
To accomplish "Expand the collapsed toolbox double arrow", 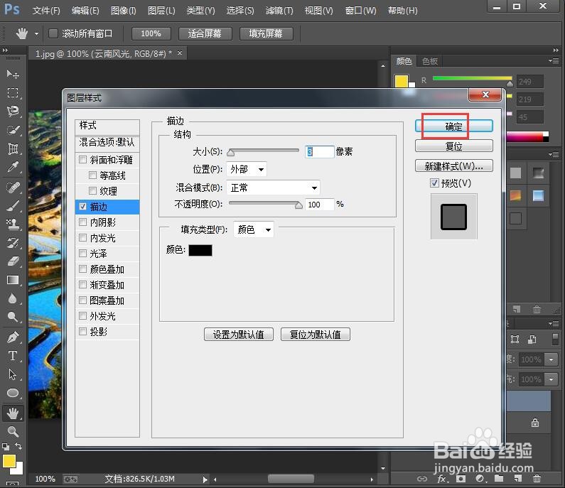I will pos(5,50).
